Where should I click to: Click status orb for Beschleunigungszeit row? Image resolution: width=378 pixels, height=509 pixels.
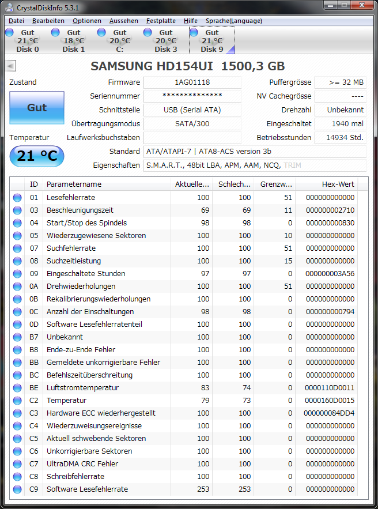17,210
